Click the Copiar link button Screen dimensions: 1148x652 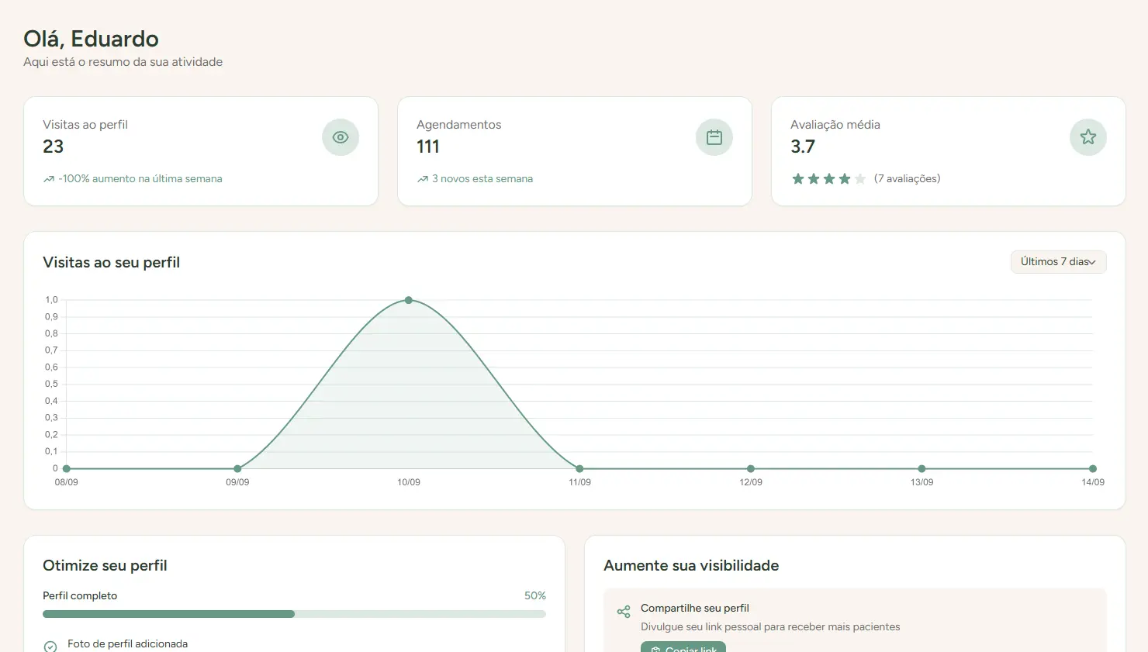pyautogui.click(x=683, y=648)
